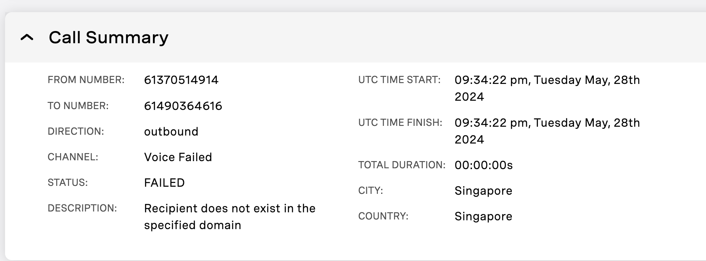Click the Call Summary heading text
The width and height of the screenshot is (706, 261).
108,38
